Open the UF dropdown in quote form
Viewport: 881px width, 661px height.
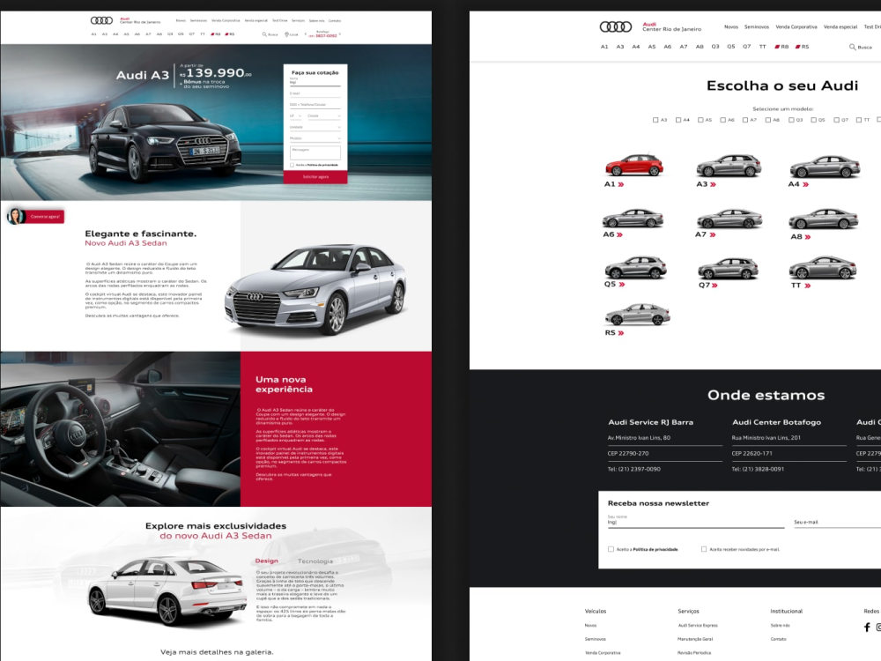(x=295, y=115)
